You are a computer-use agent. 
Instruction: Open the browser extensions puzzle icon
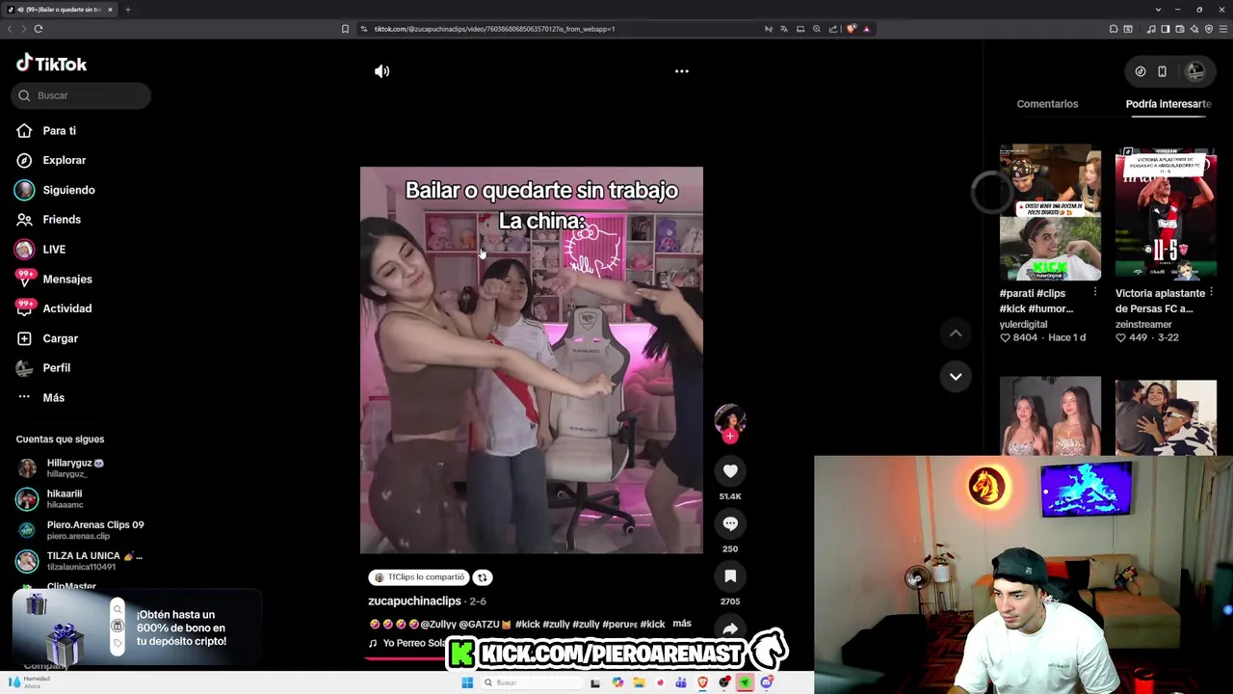(x=1114, y=29)
